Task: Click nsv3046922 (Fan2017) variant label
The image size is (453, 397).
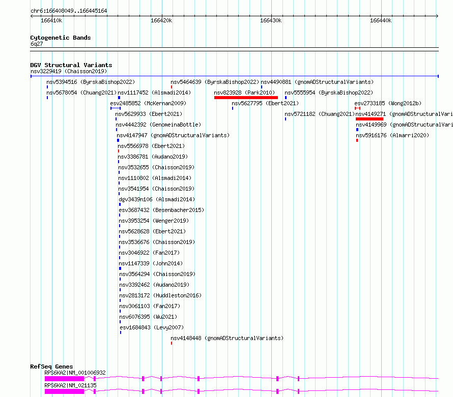Action: (149, 253)
